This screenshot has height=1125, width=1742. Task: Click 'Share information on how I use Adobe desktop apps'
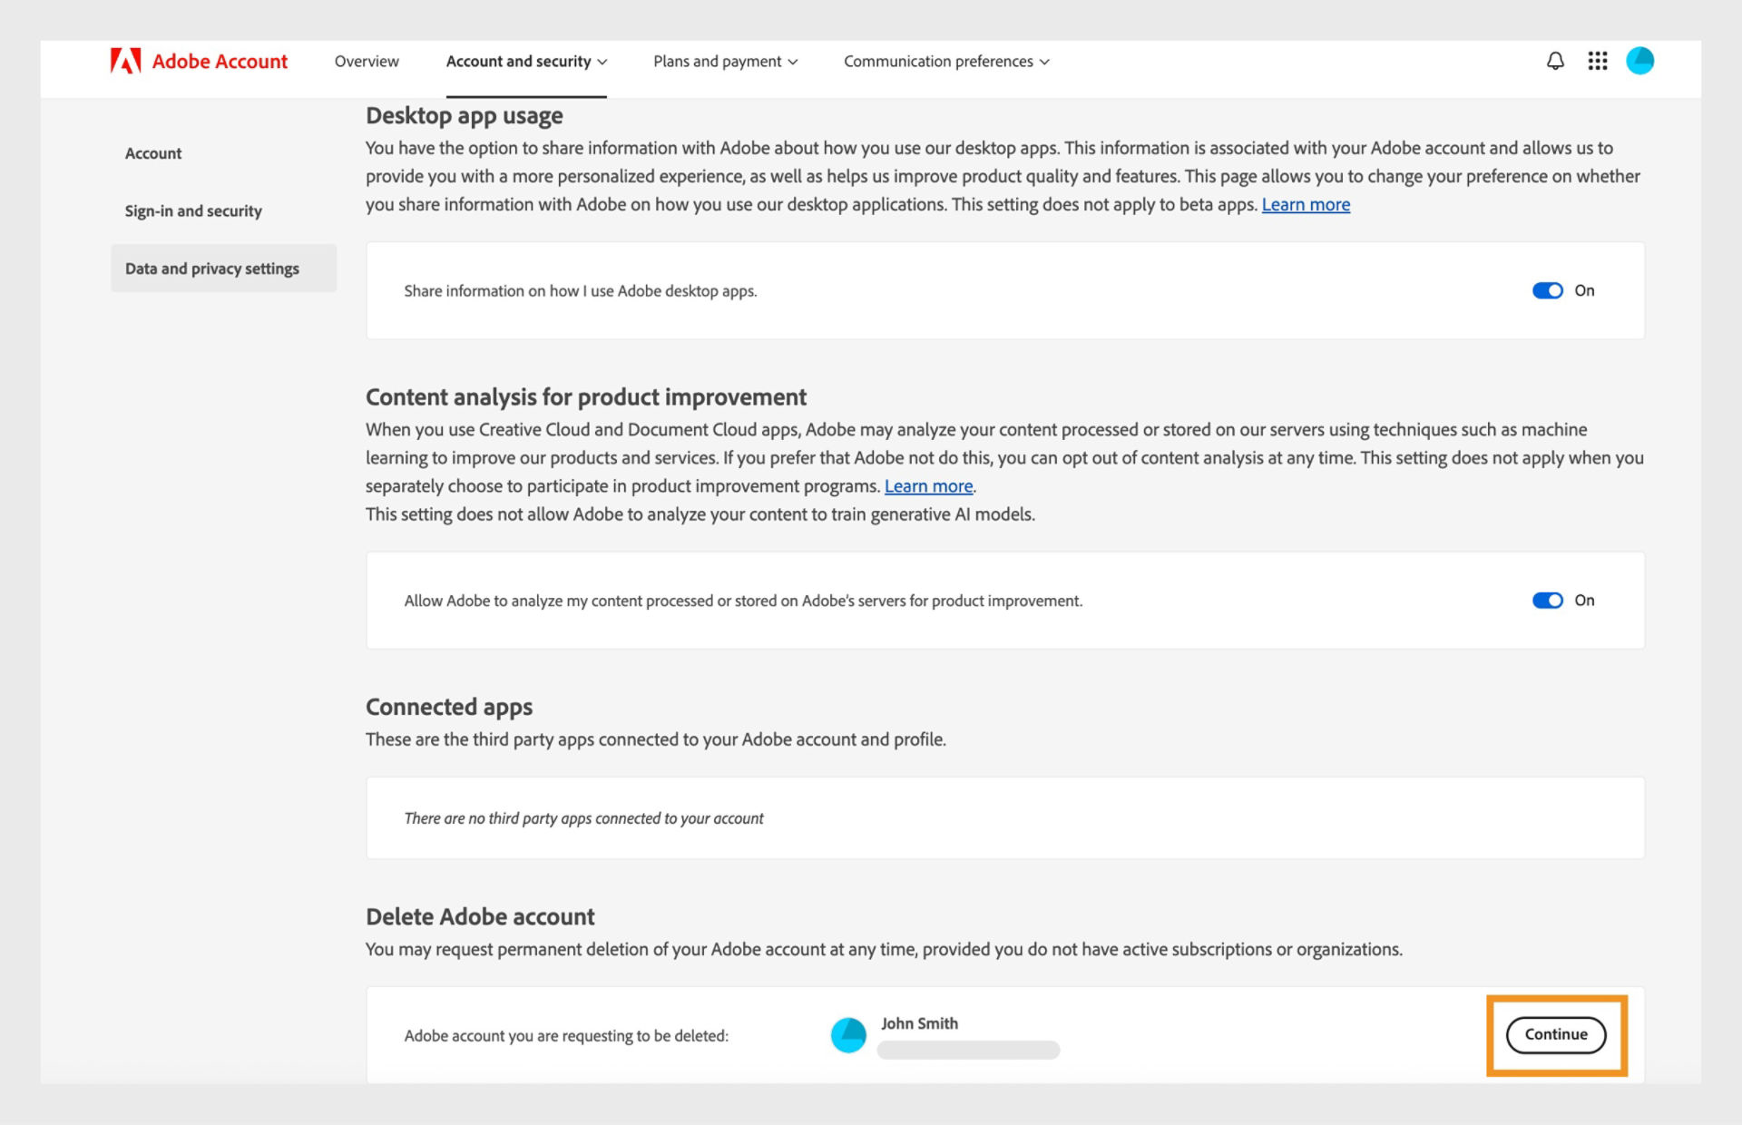pyautogui.click(x=581, y=291)
